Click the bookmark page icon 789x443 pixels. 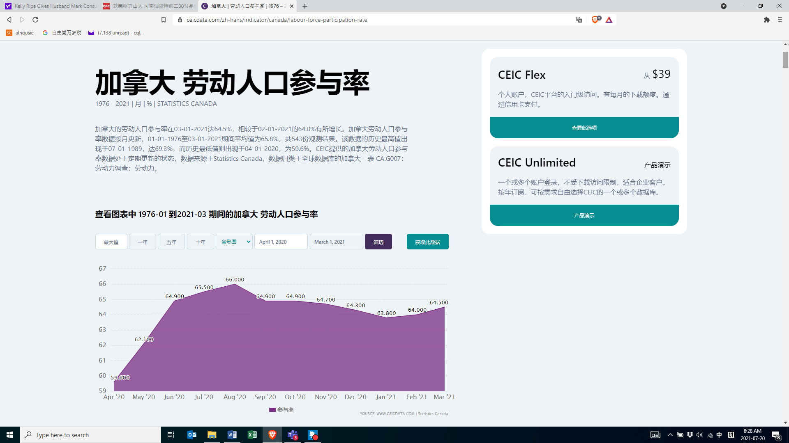click(x=164, y=20)
